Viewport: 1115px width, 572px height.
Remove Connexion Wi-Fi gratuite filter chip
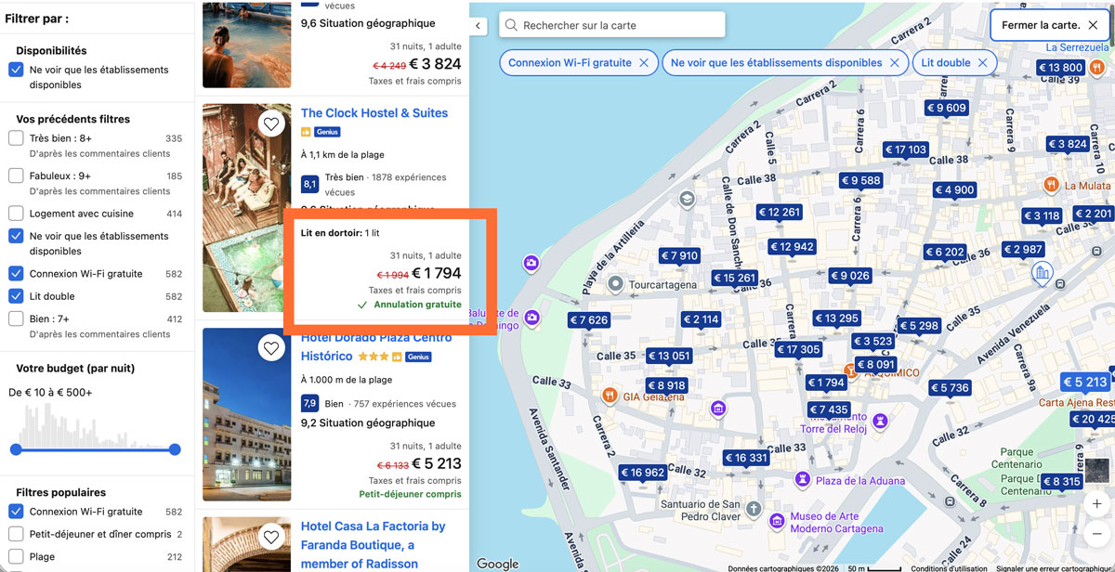click(642, 63)
